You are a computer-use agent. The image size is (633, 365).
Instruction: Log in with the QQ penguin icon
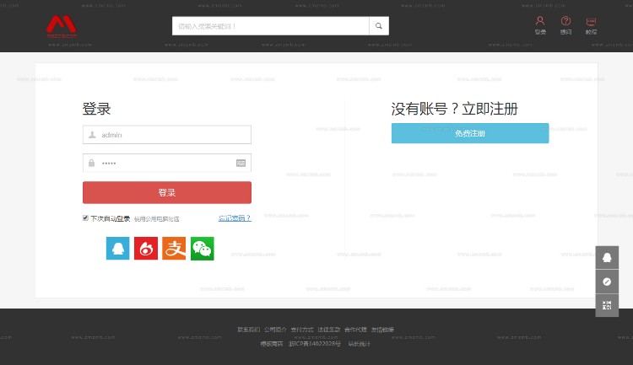[118, 249]
